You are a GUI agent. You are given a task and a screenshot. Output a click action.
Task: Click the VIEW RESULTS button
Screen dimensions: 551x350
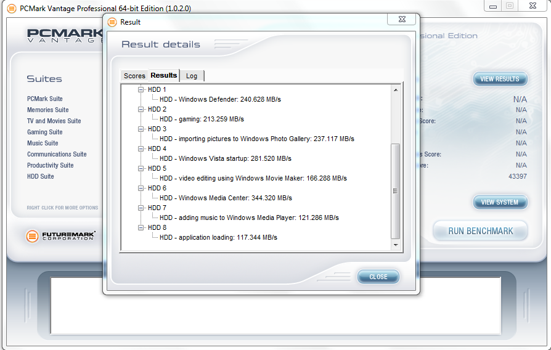pyautogui.click(x=500, y=79)
